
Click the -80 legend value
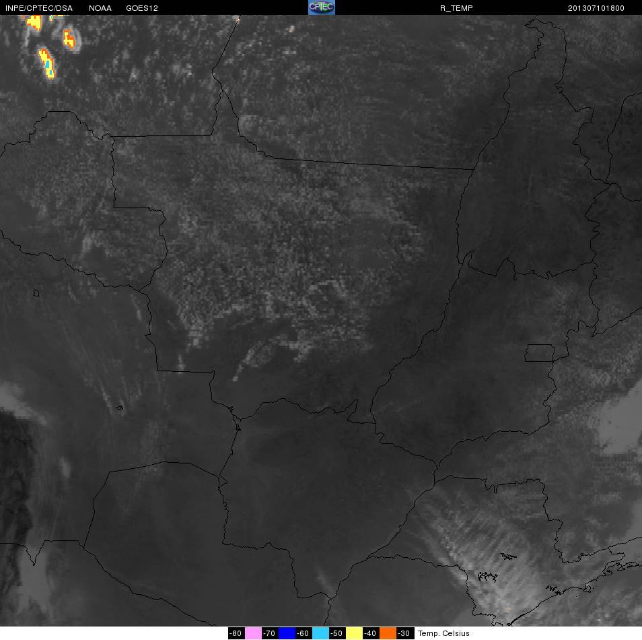(236, 633)
